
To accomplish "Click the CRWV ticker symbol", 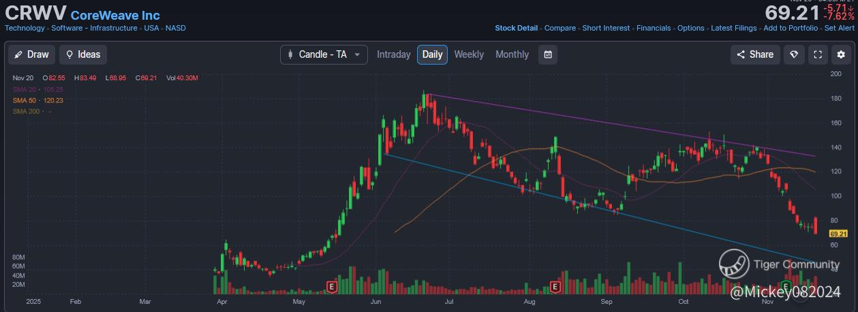I will (35, 13).
